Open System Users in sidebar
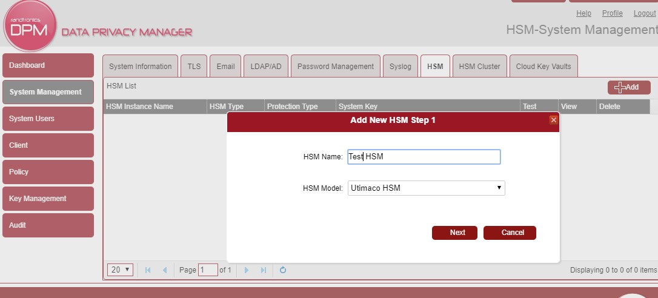Image resolution: width=658 pixels, height=298 pixels. (48, 119)
